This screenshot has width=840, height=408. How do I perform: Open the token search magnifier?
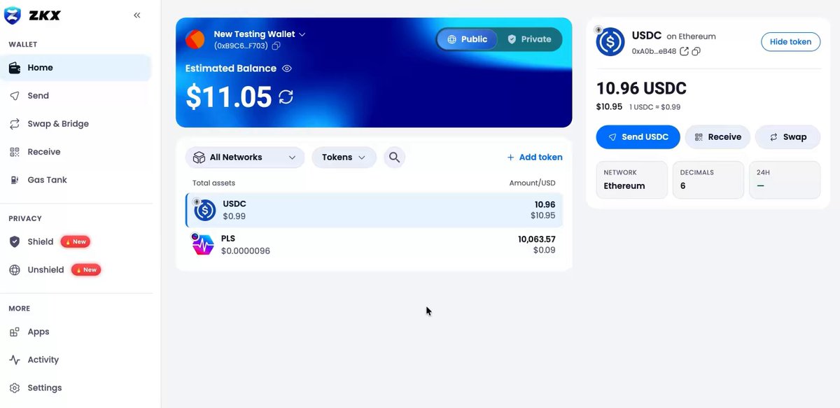394,157
